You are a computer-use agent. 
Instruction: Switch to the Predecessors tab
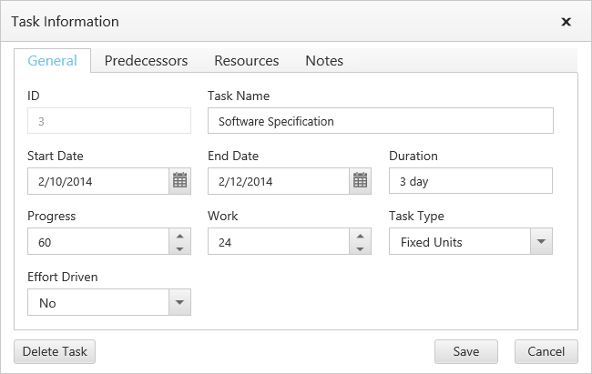point(146,61)
